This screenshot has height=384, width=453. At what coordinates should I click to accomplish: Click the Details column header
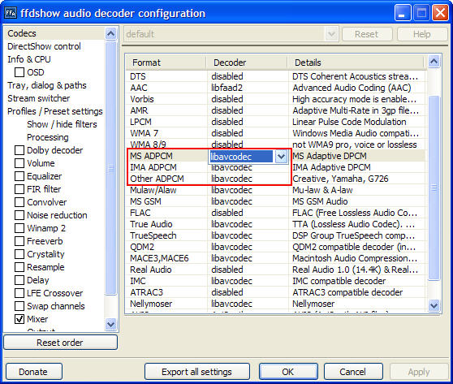[356, 63]
